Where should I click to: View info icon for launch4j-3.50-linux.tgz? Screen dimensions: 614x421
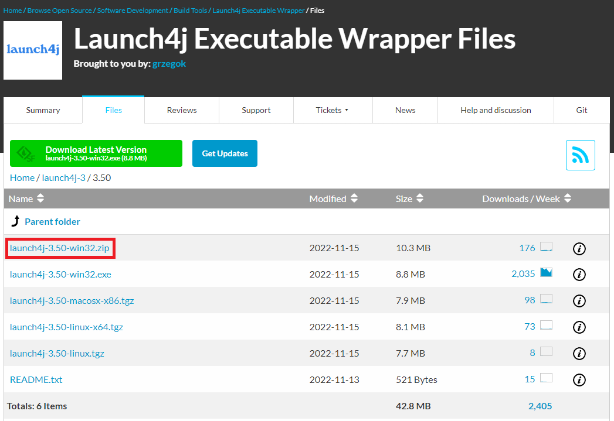(579, 354)
